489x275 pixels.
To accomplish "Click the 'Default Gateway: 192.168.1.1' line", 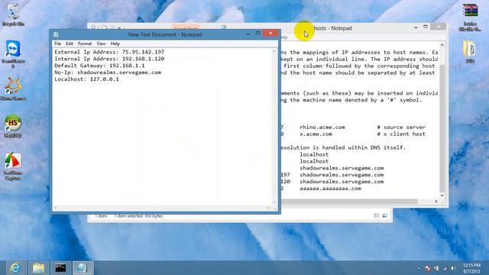I will pyautogui.click(x=99, y=66).
